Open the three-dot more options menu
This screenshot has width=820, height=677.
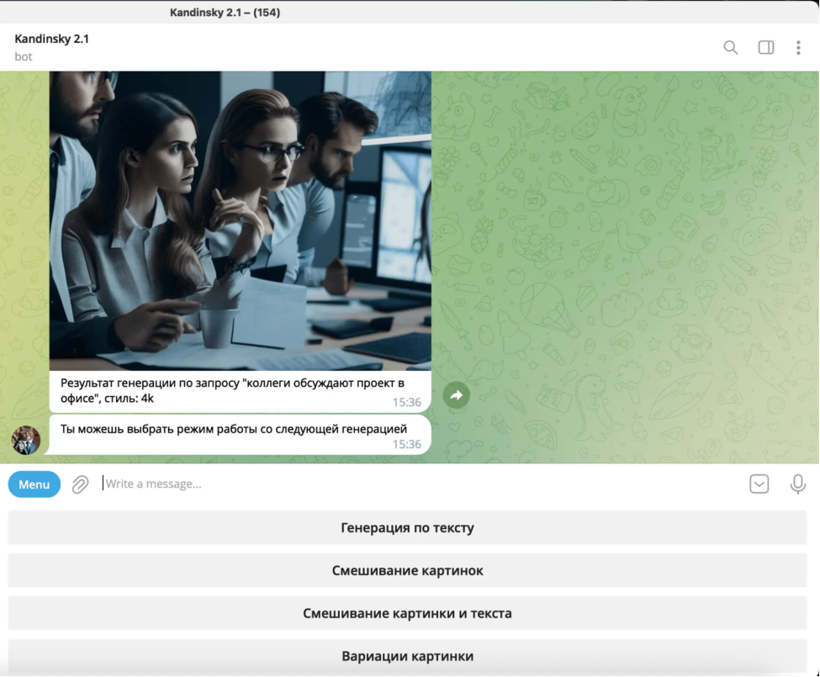point(798,47)
